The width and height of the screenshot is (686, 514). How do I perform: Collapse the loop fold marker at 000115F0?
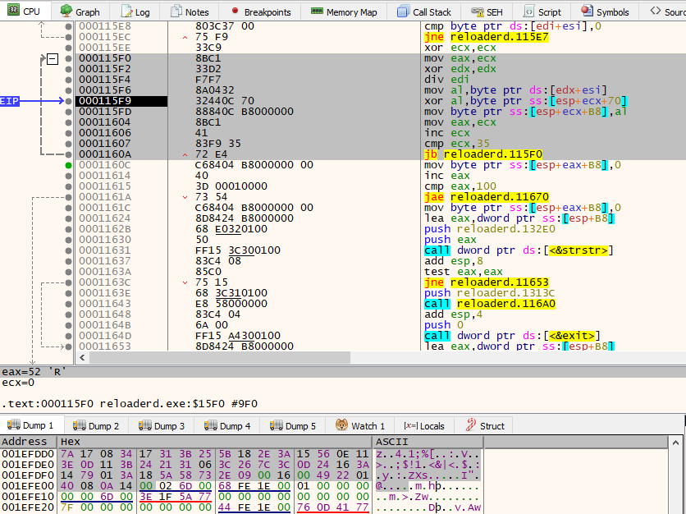(x=53, y=58)
